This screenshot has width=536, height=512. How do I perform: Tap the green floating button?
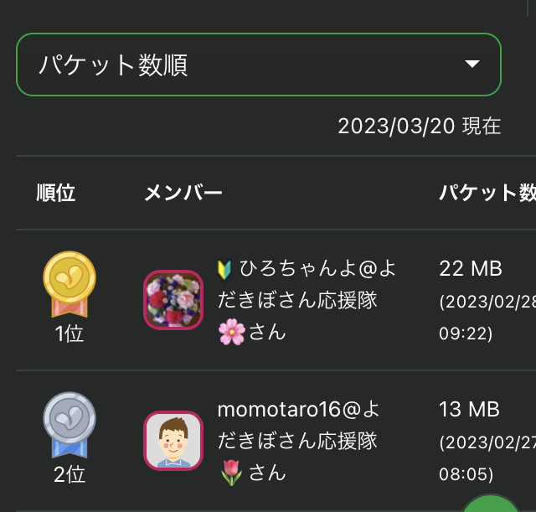[x=494, y=505]
